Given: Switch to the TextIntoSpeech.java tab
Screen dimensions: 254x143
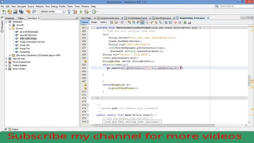Looking at the screenshot, I should (x=137, y=18).
